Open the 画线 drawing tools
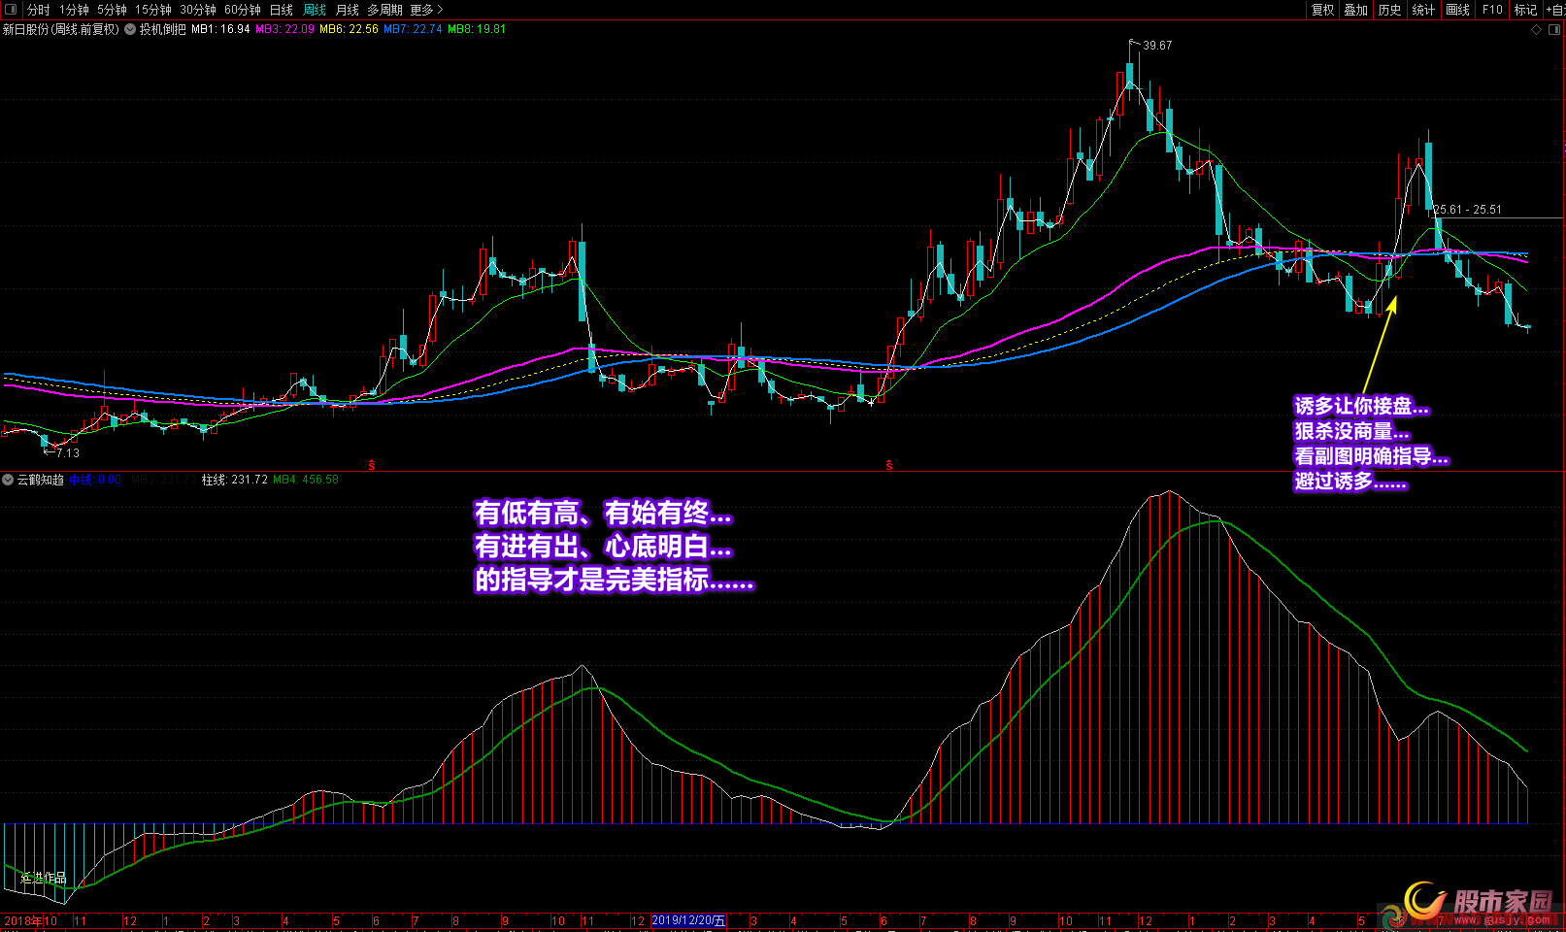Viewport: 1566px width, 932px height. [1457, 10]
